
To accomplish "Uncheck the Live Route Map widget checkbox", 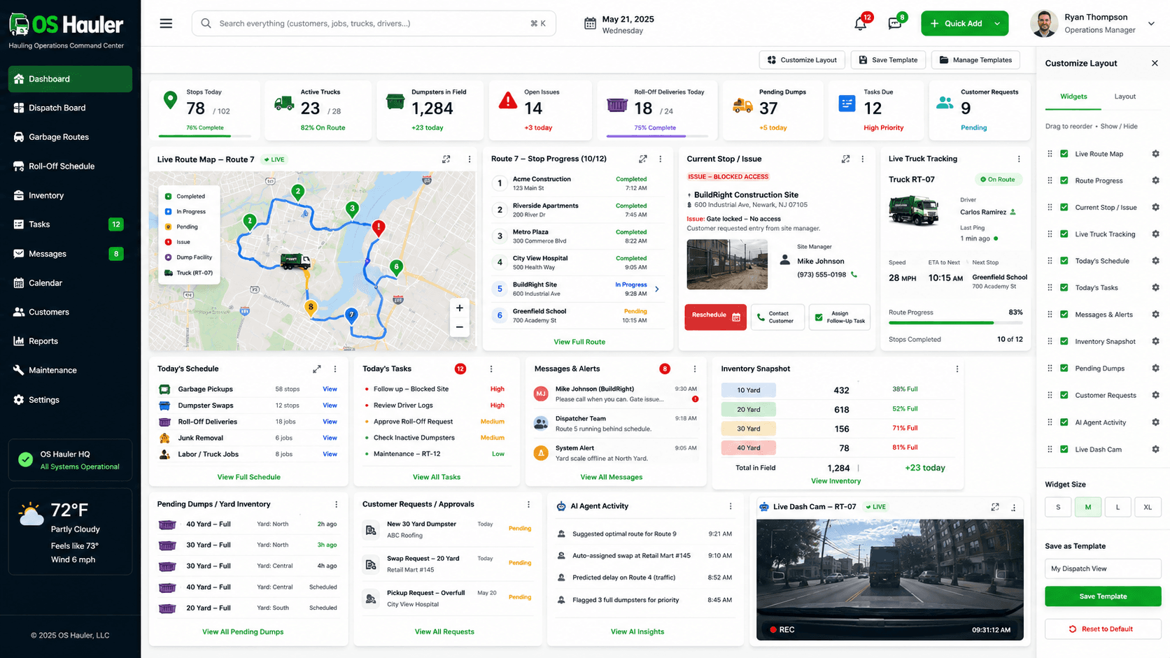I will click(x=1064, y=154).
